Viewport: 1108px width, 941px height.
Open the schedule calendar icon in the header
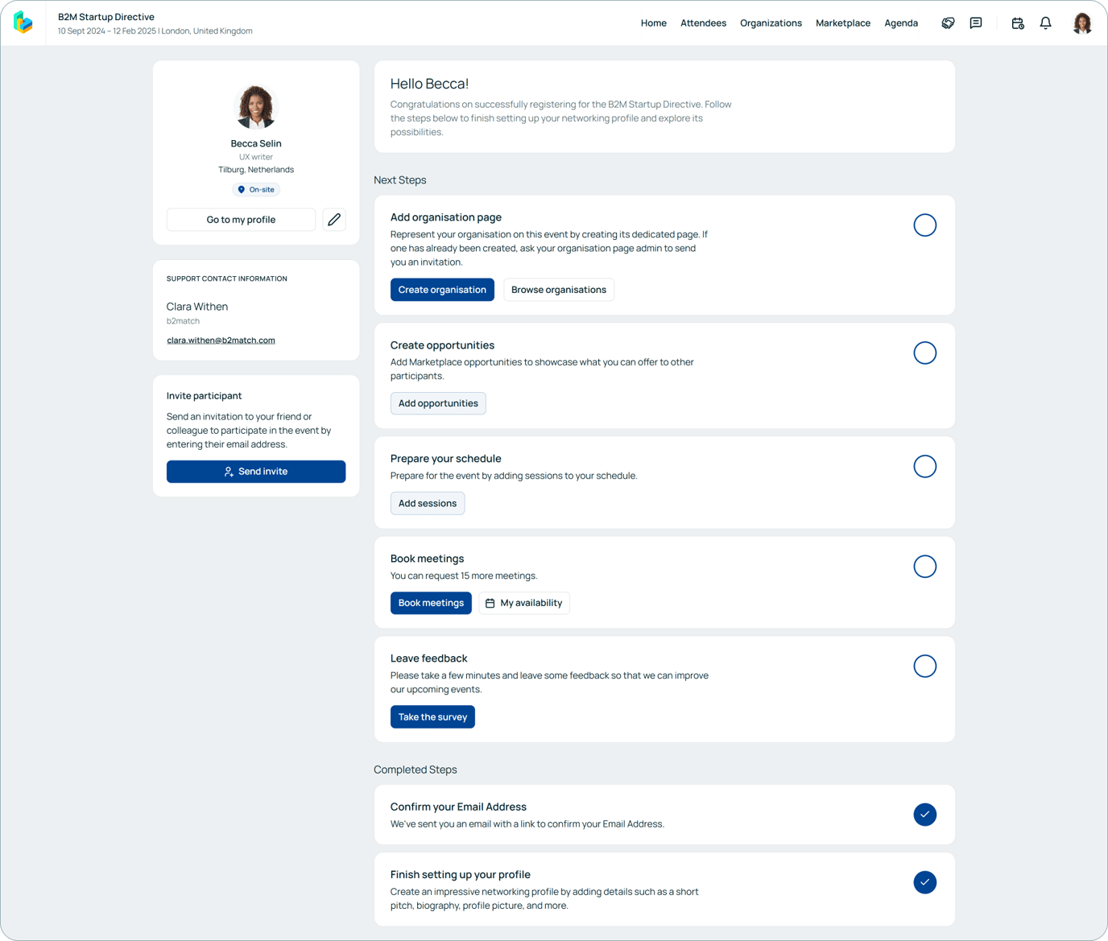point(1017,23)
